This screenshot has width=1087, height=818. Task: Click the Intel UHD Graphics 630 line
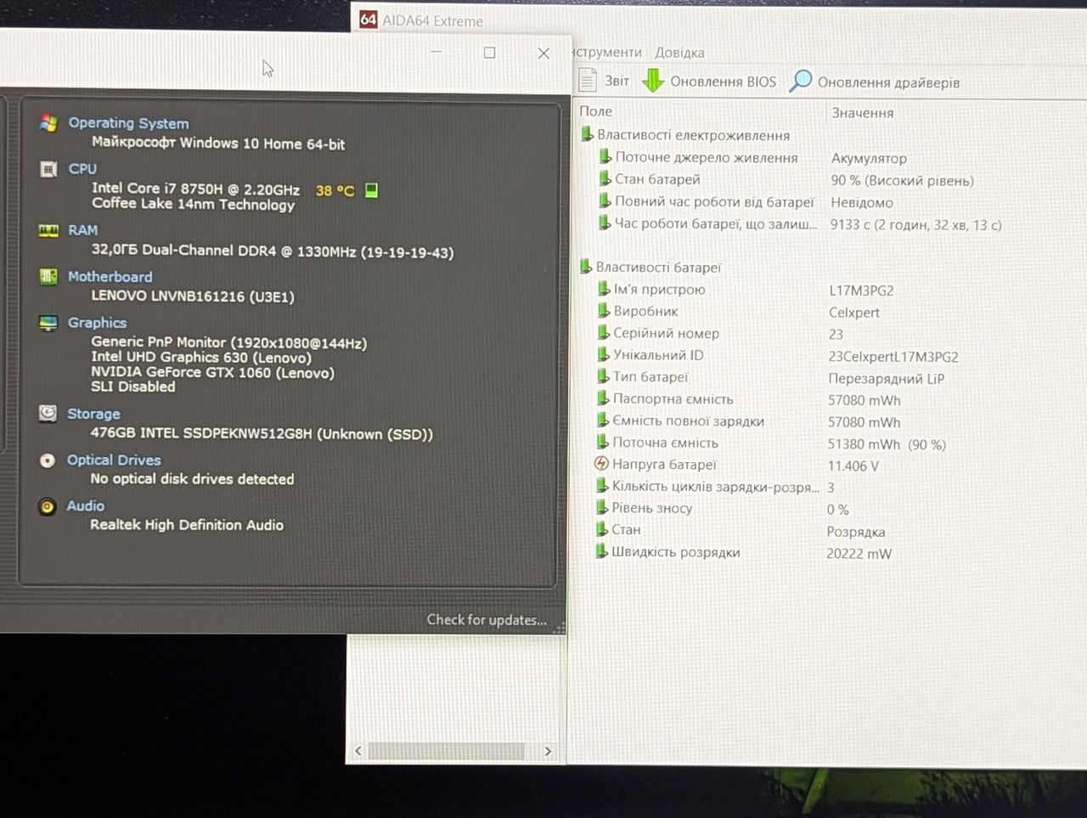coord(200,358)
